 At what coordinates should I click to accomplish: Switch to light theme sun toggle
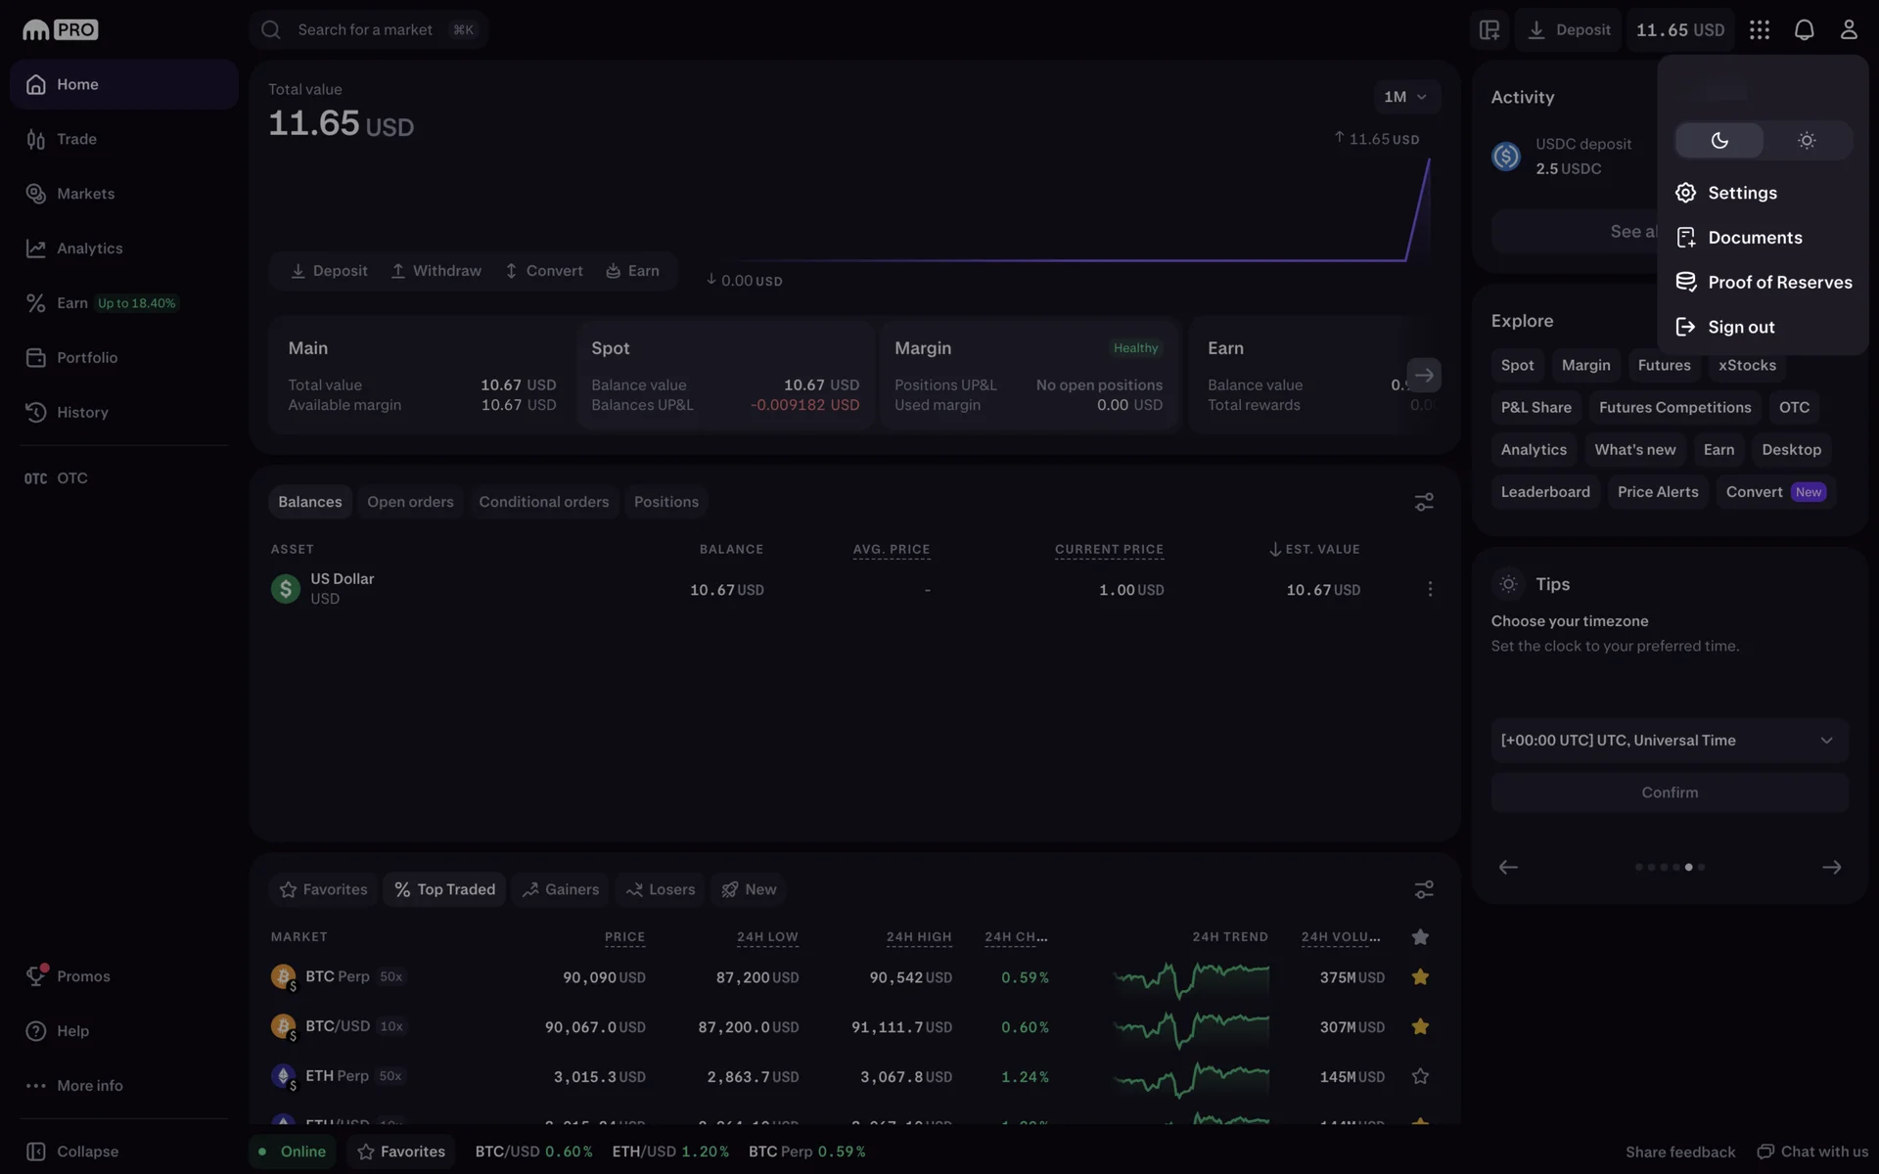pos(1807,141)
